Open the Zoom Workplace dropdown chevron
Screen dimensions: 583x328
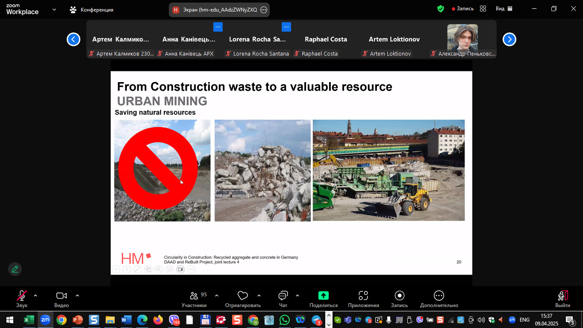[x=54, y=9]
